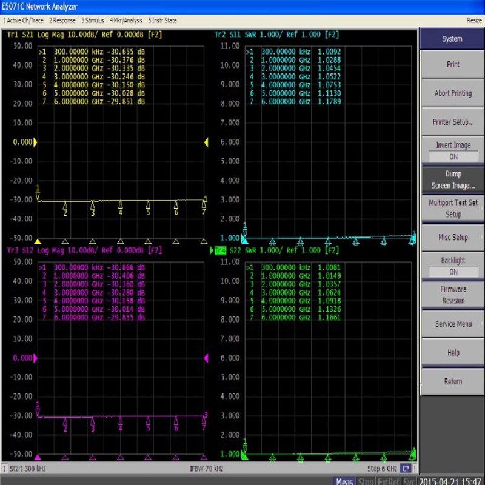This screenshot has width=485, height=485.
Task: Click the System softkey header
Action: (x=452, y=39)
